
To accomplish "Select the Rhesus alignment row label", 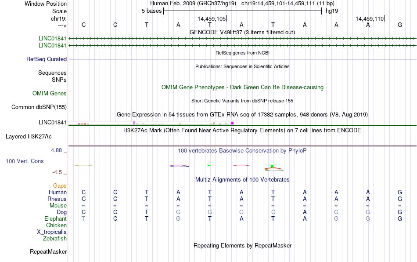I will click(57, 199).
